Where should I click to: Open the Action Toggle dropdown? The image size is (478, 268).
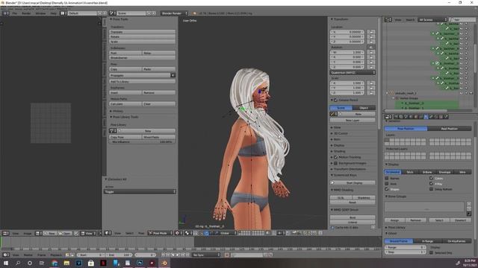[x=140, y=192]
